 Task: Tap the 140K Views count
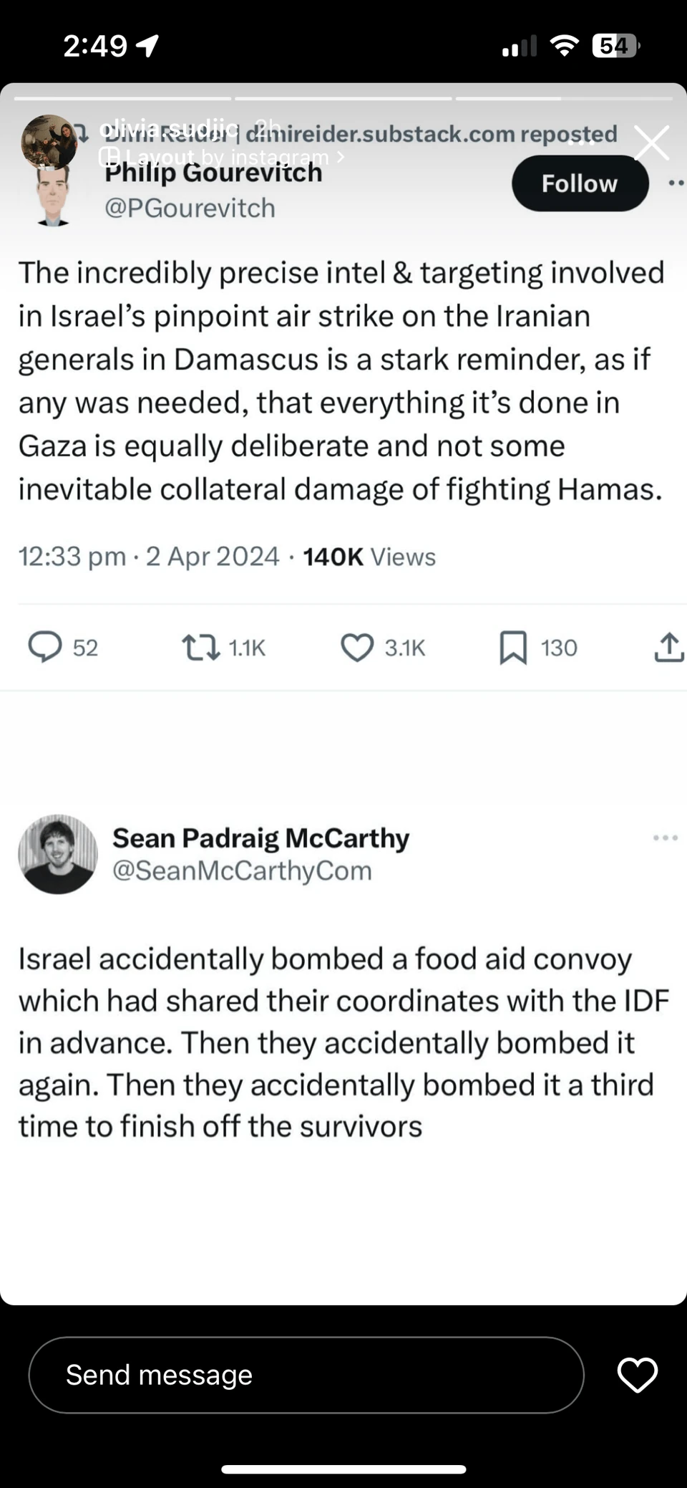coord(369,557)
